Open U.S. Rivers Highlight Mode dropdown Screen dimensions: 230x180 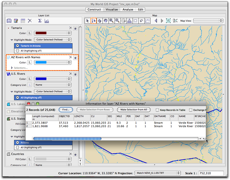pos(53,92)
